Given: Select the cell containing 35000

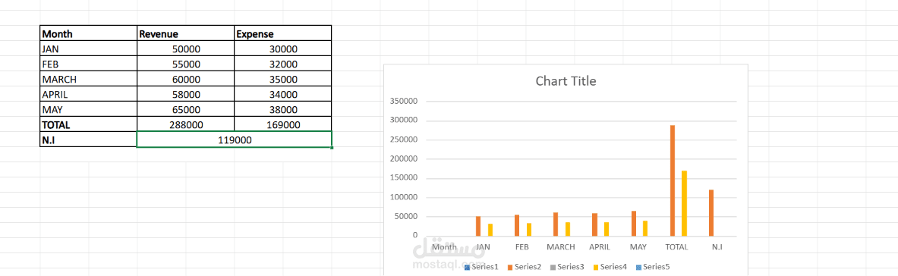Looking at the screenshot, I should coord(283,79).
